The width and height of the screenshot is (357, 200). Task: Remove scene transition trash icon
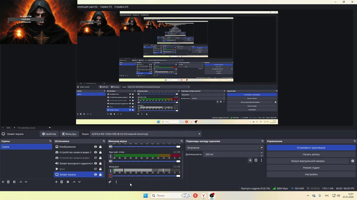[256, 160]
